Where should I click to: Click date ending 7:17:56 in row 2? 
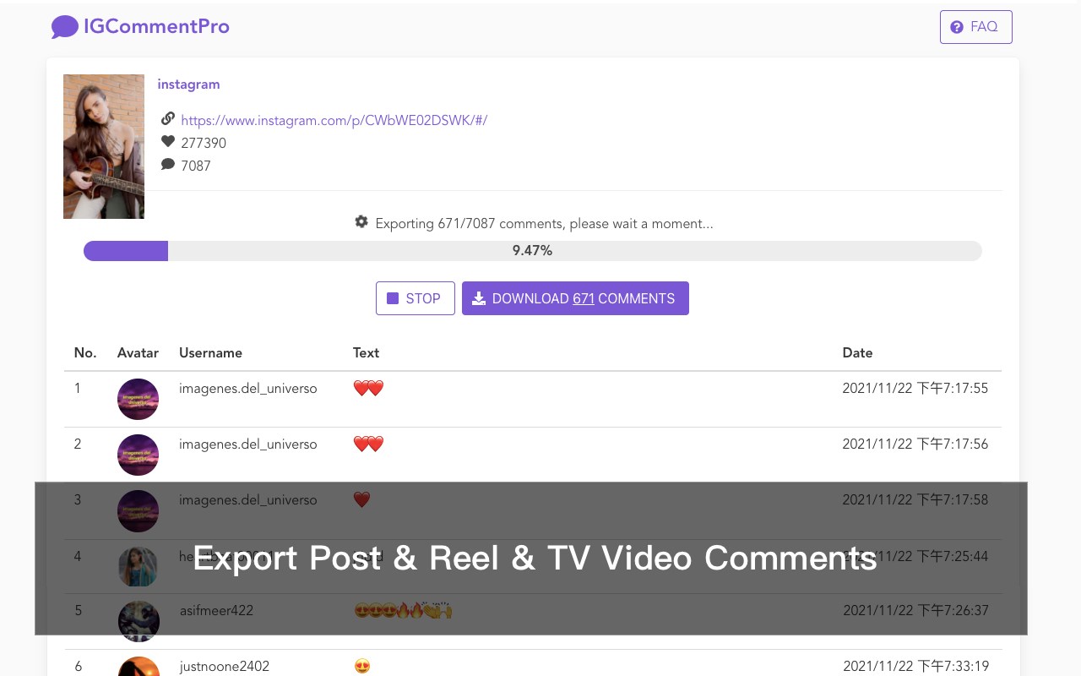coord(915,444)
